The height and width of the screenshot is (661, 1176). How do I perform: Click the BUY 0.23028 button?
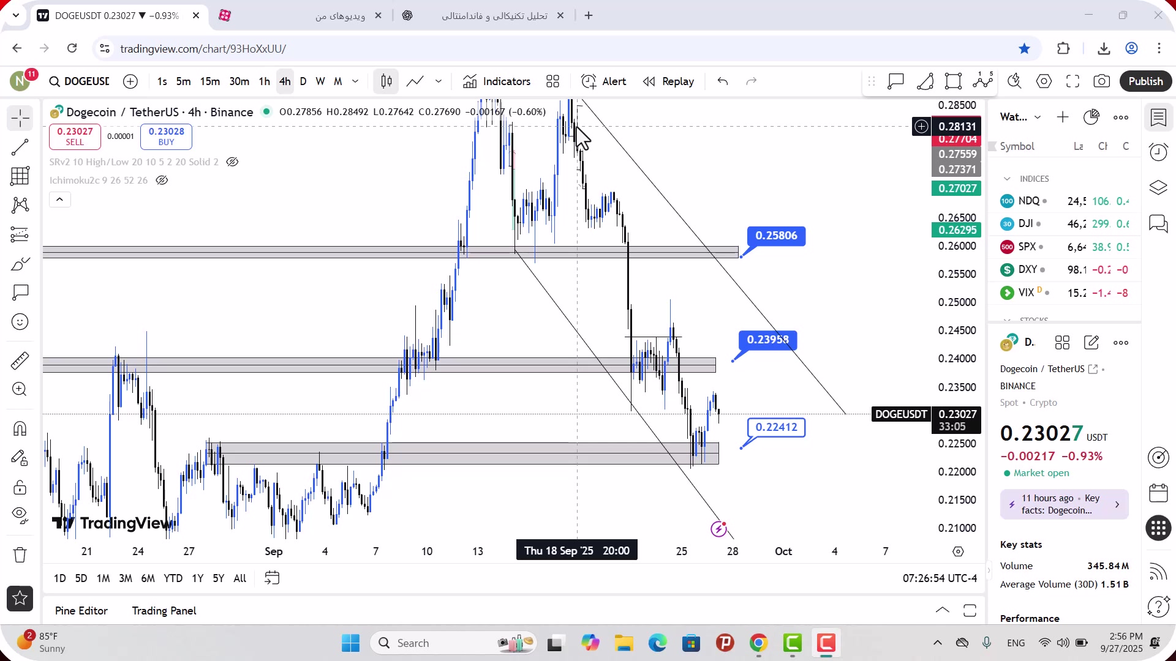166,136
